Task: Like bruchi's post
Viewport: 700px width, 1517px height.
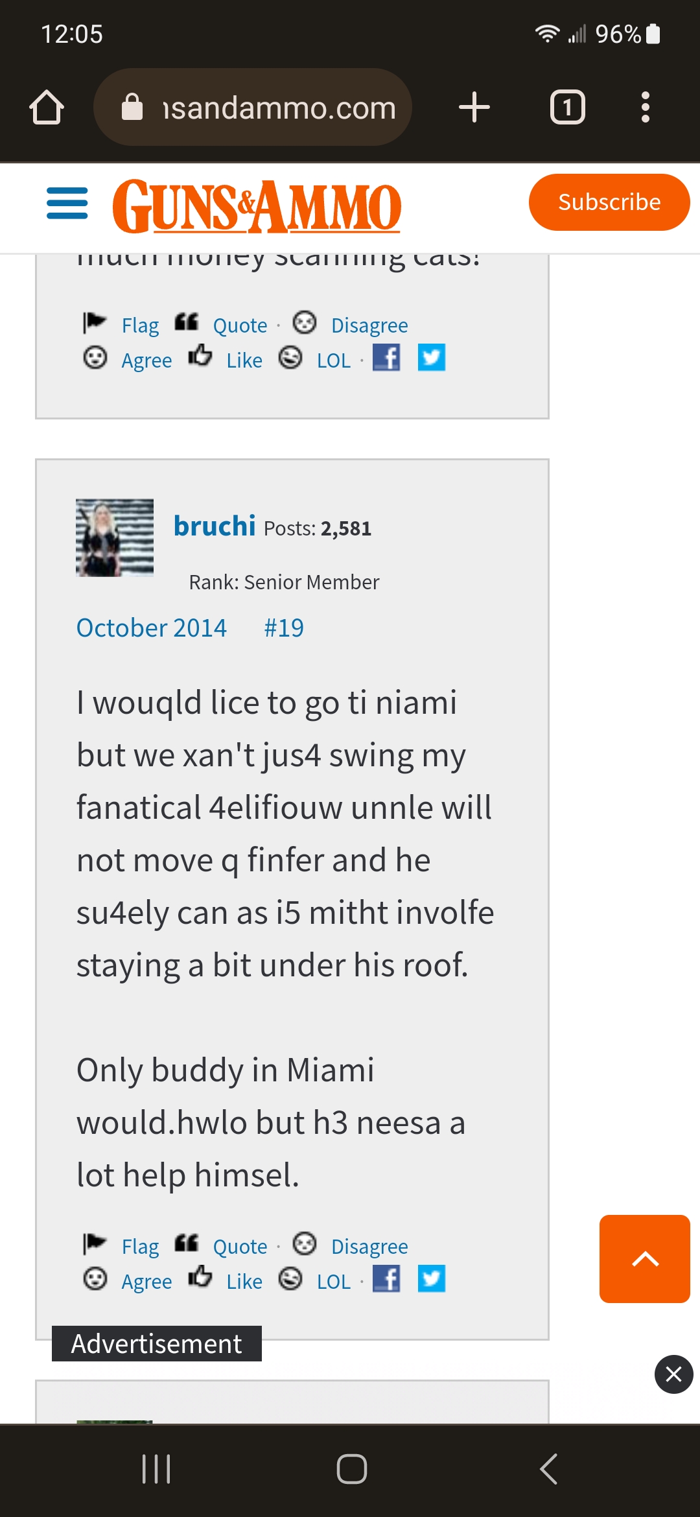Action: click(244, 1281)
